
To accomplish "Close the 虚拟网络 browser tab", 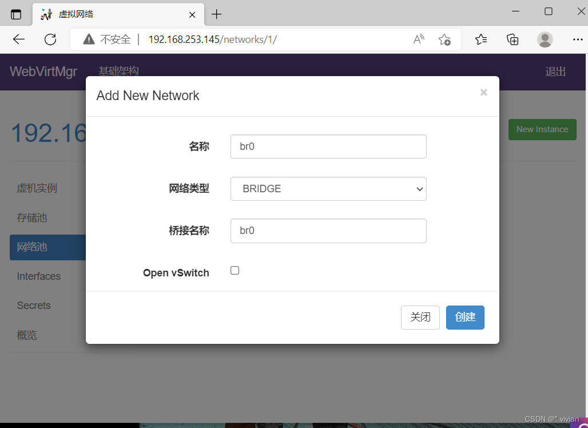I will coord(192,15).
